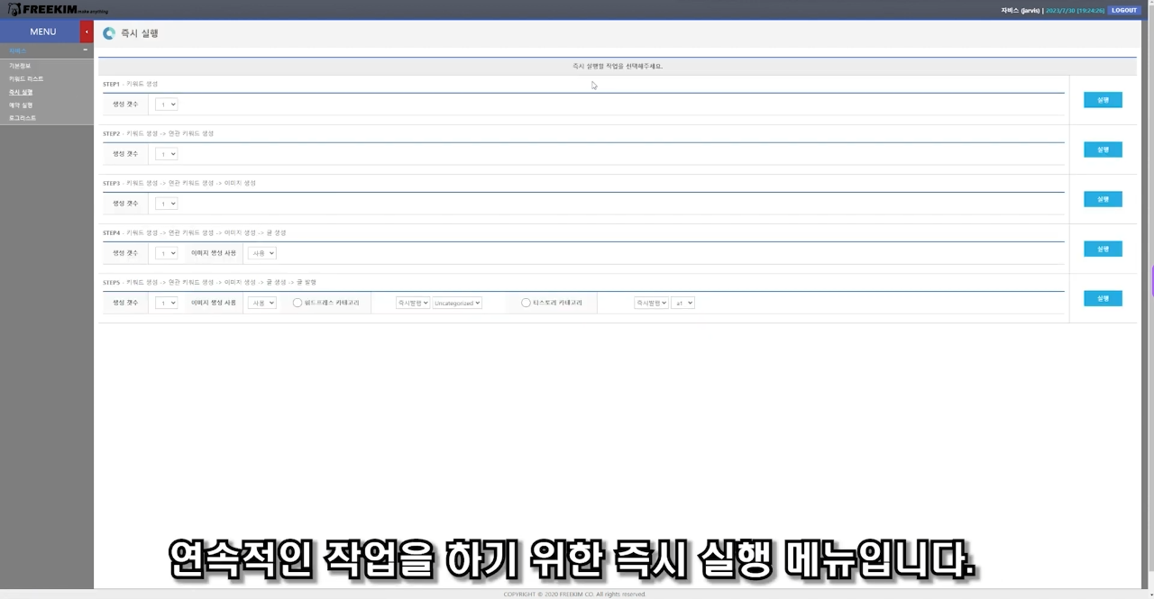Open the a1 Tistory category dropdown

pyautogui.click(x=682, y=304)
